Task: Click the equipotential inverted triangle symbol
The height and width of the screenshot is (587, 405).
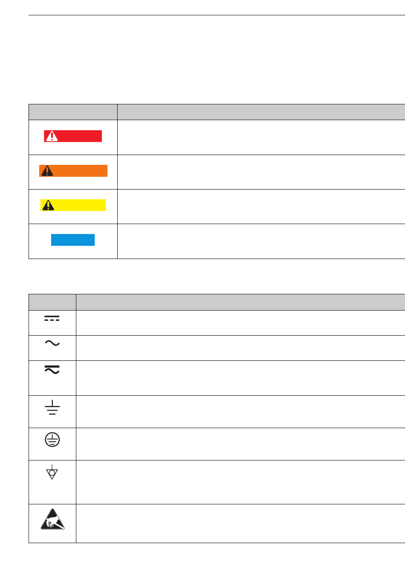Action: (52, 472)
